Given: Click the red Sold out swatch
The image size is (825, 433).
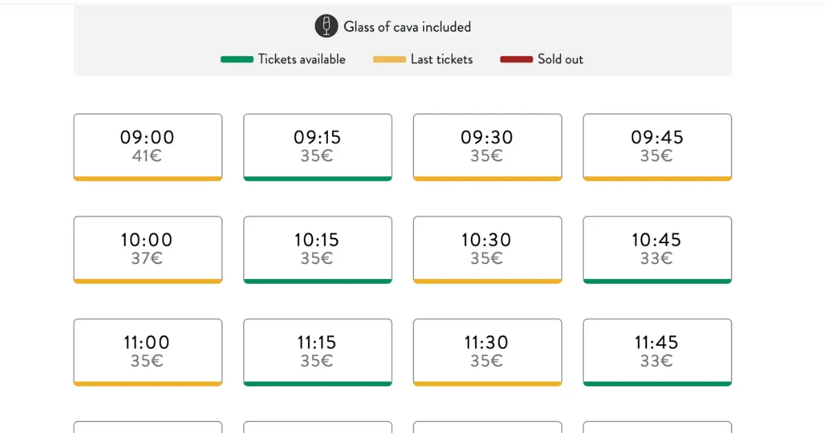Looking at the screenshot, I should click(516, 60).
